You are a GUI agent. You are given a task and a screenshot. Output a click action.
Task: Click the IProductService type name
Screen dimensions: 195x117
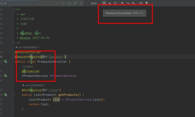pos(35,76)
